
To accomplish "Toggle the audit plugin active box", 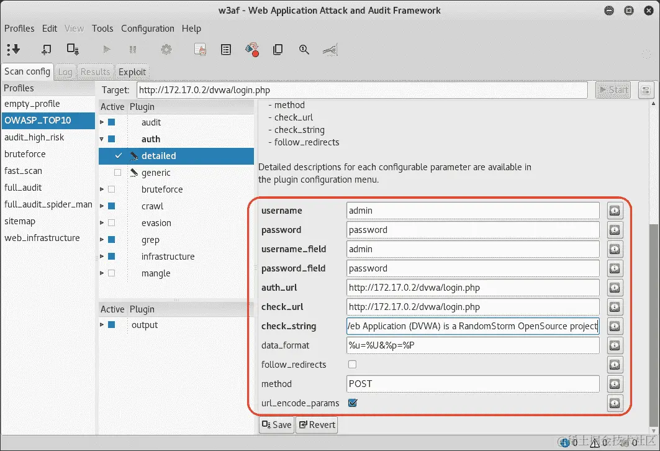I will point(112,122).
